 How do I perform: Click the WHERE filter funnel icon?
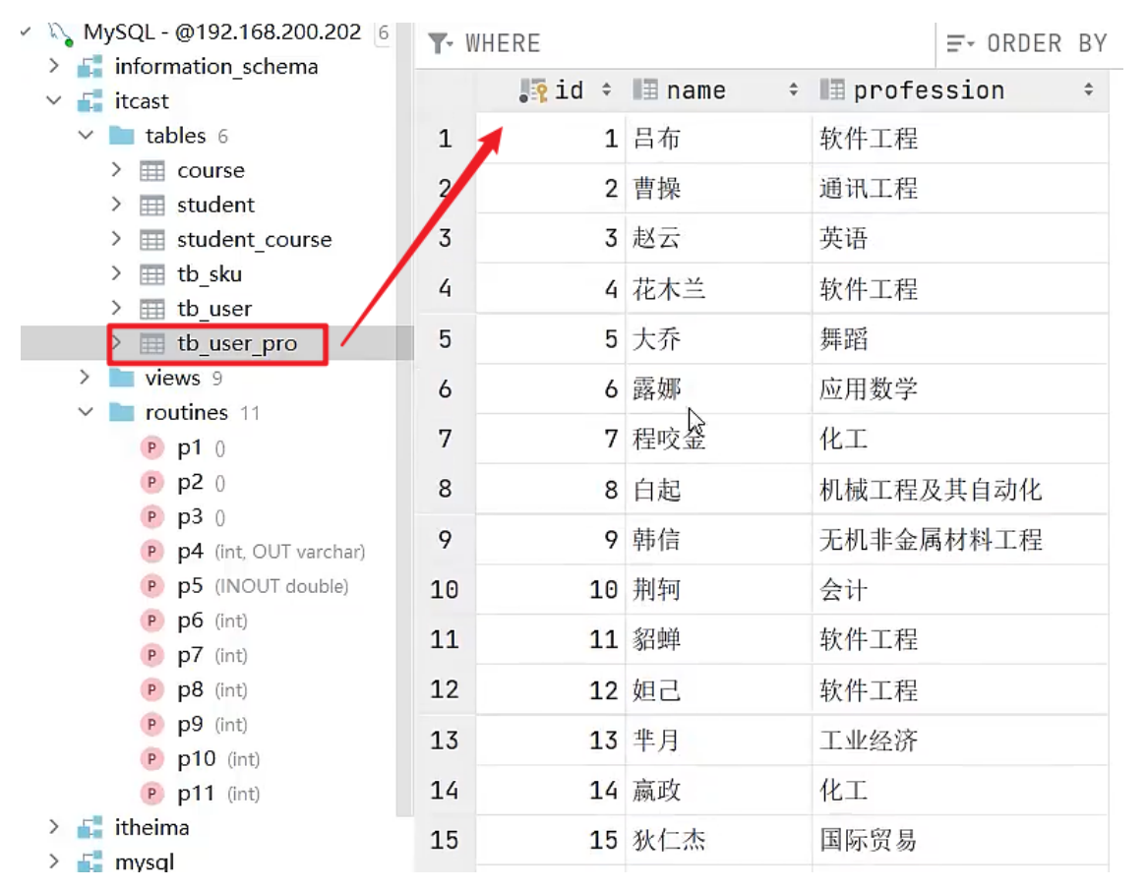[440, 43]
